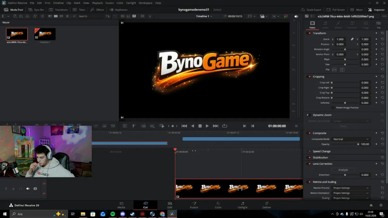
Task: Reset the Cropping section
Action: point(383,77)
